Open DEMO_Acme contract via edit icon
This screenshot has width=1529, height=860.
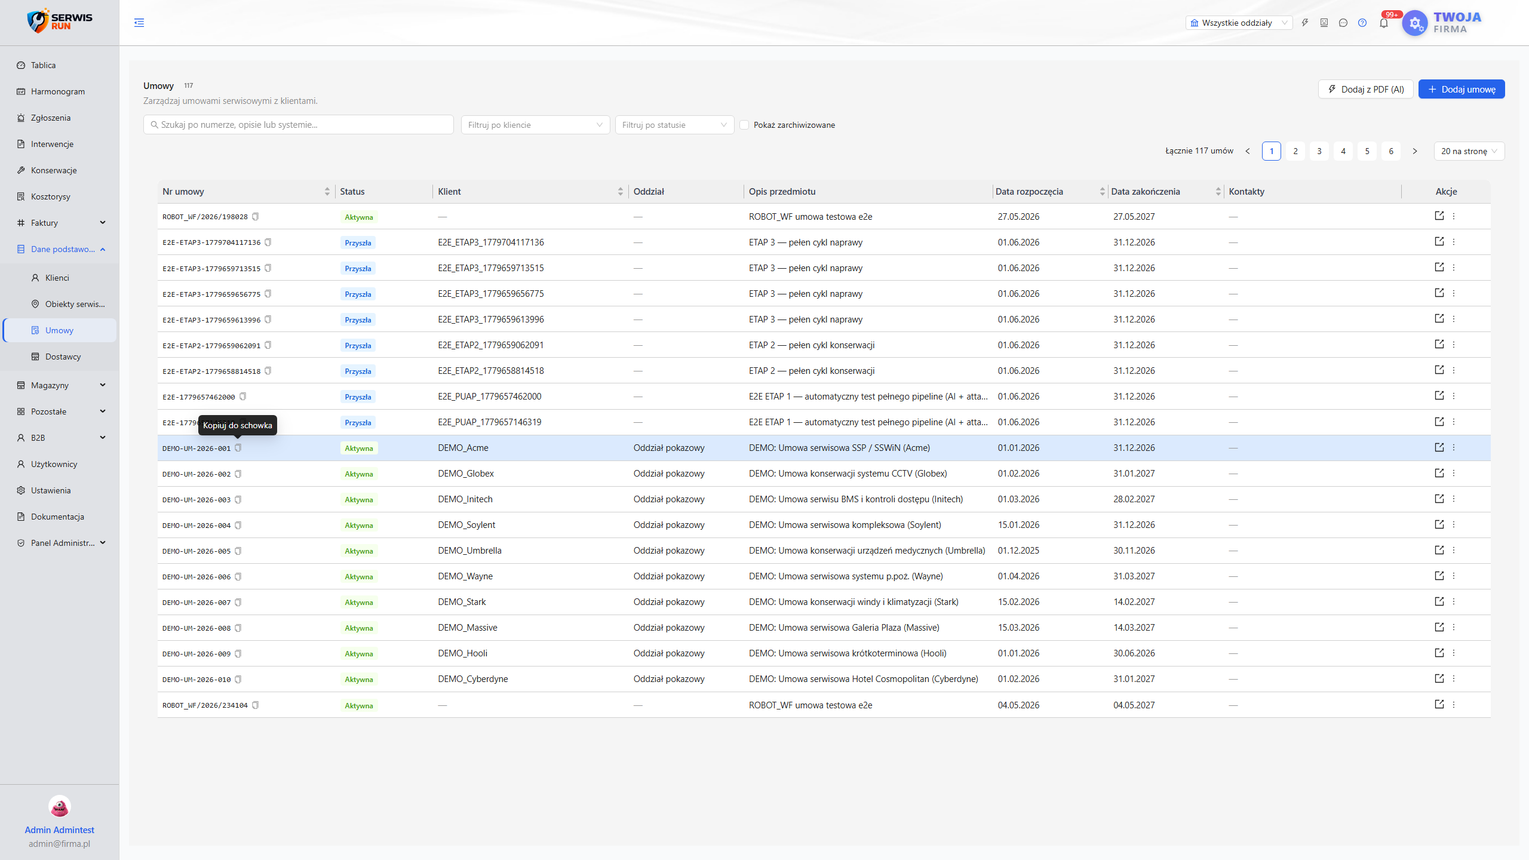pos(1439,447)
